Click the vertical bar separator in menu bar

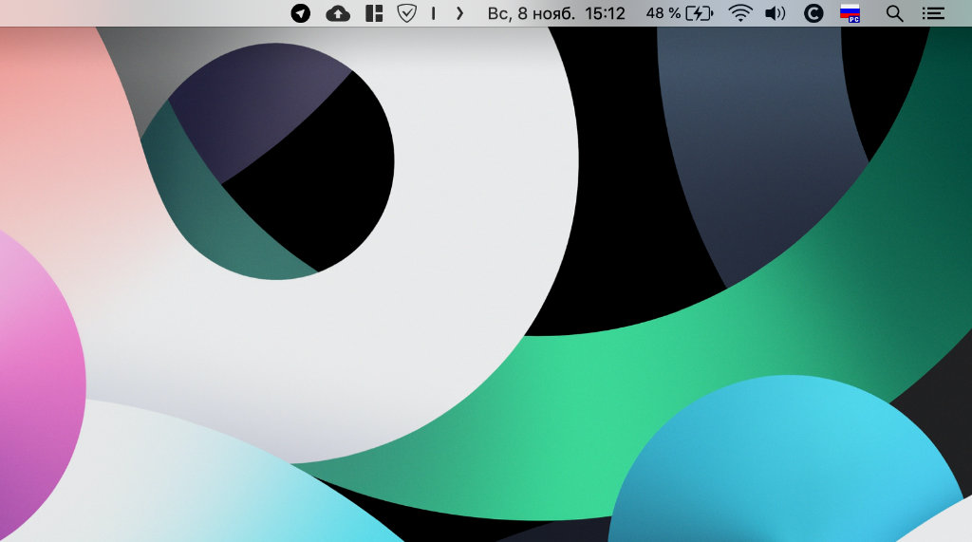[434, 13]
